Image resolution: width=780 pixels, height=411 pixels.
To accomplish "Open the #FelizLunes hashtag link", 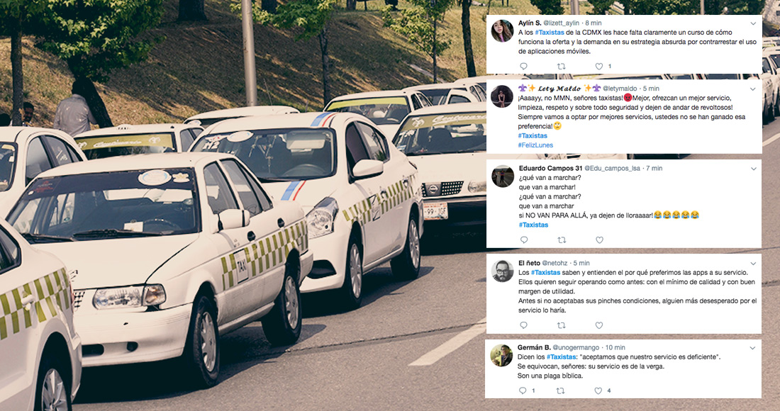I will pos(535,145).
